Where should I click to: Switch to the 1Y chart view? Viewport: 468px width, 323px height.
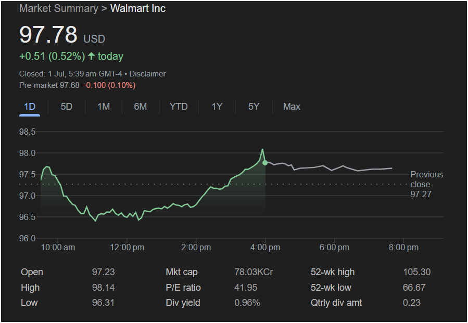click(x=217, y=107)
